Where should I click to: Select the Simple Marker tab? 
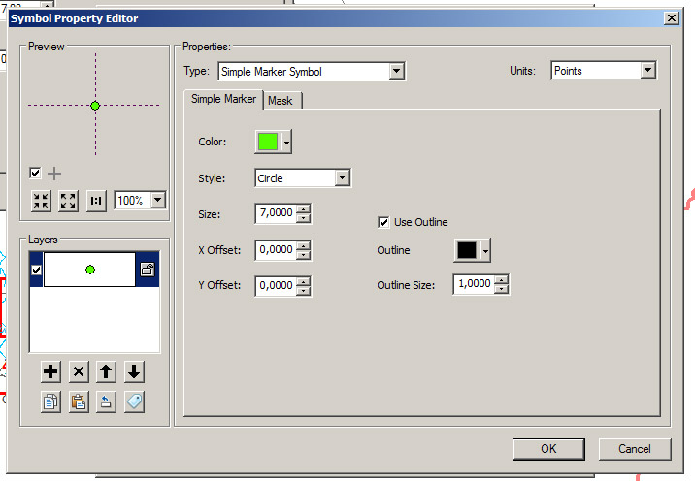pos(223,99)
